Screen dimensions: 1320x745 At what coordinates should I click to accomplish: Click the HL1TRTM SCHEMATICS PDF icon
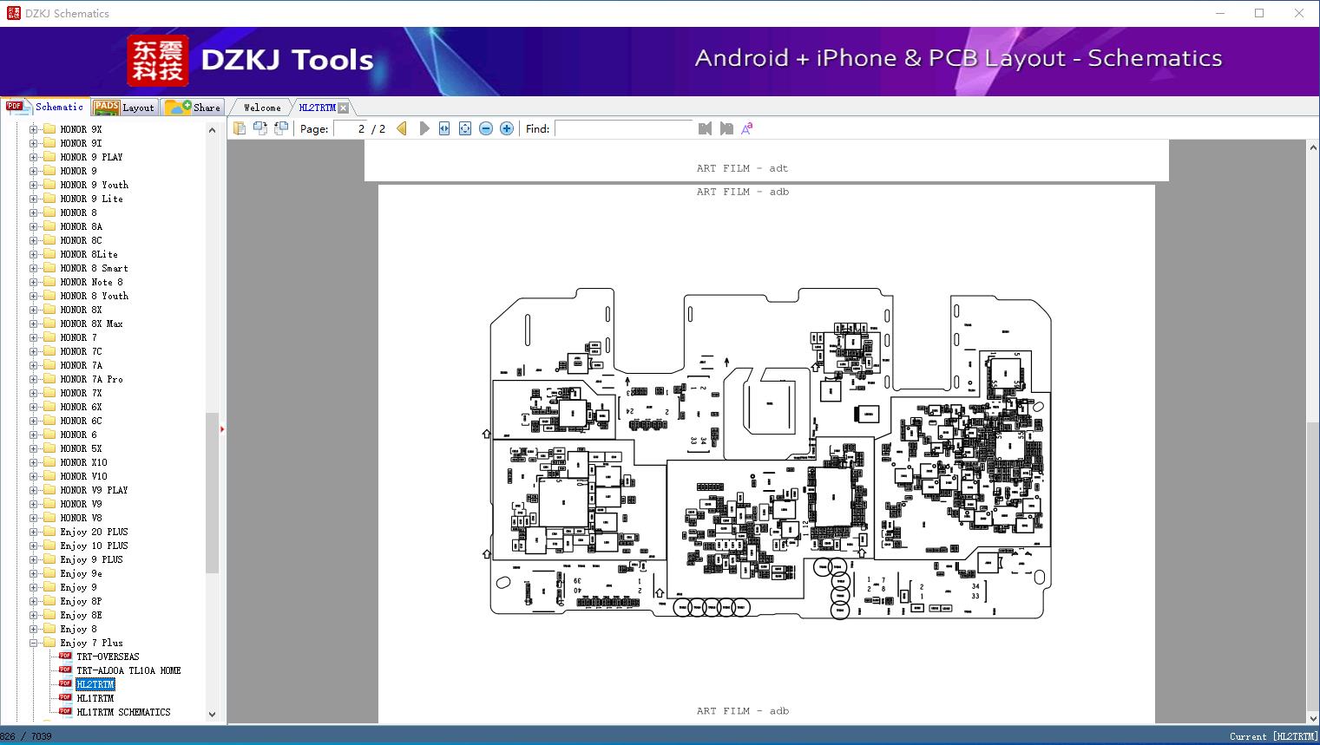pyautogui.click(x=65, y=712)
